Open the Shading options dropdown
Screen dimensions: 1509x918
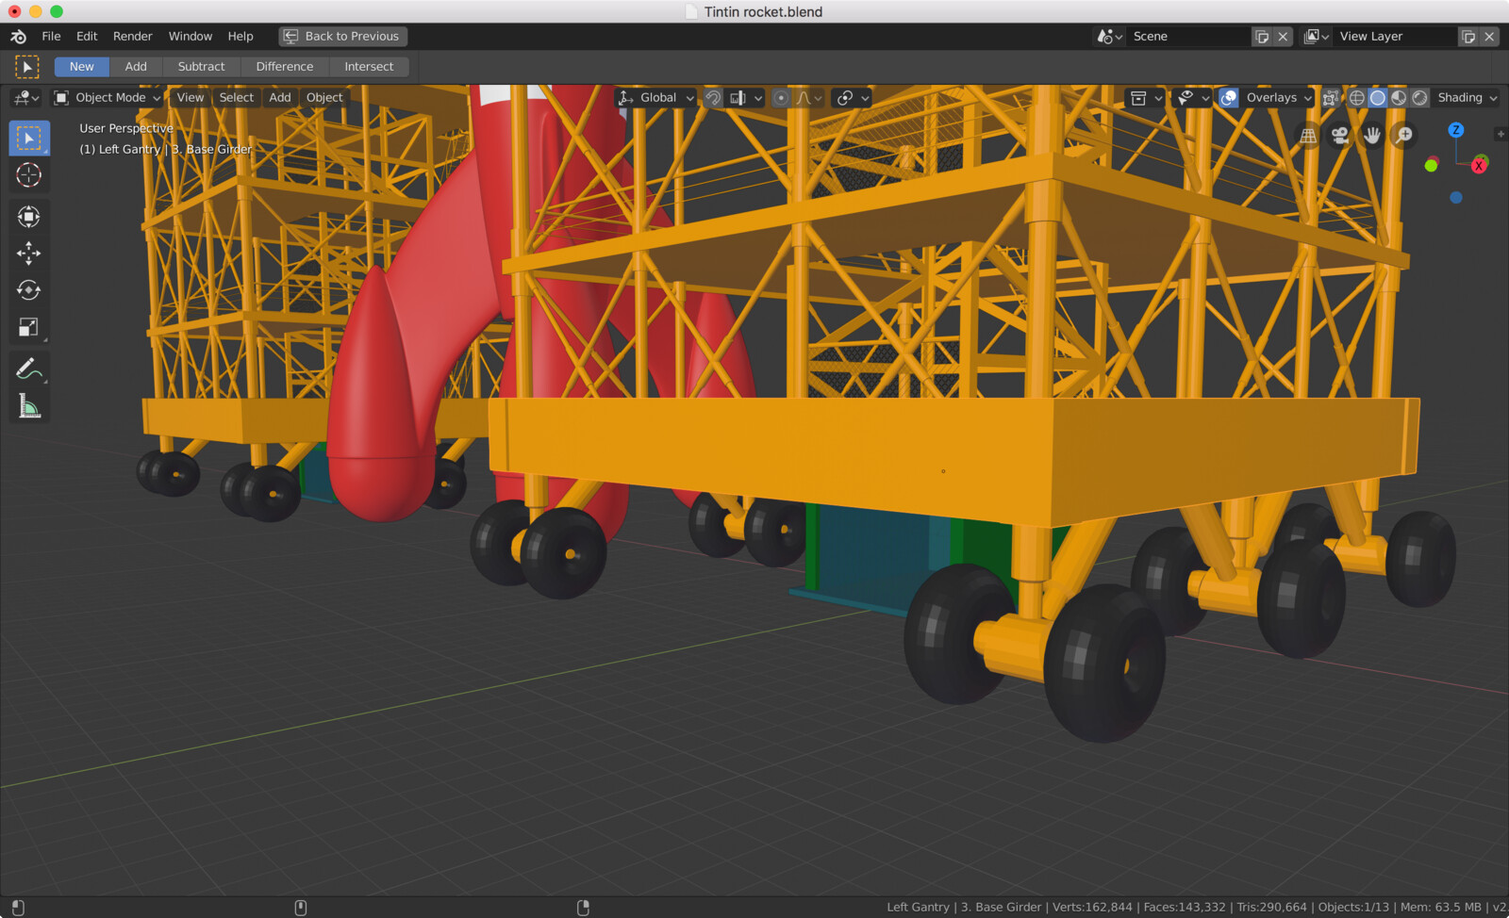click(1467, 97)
